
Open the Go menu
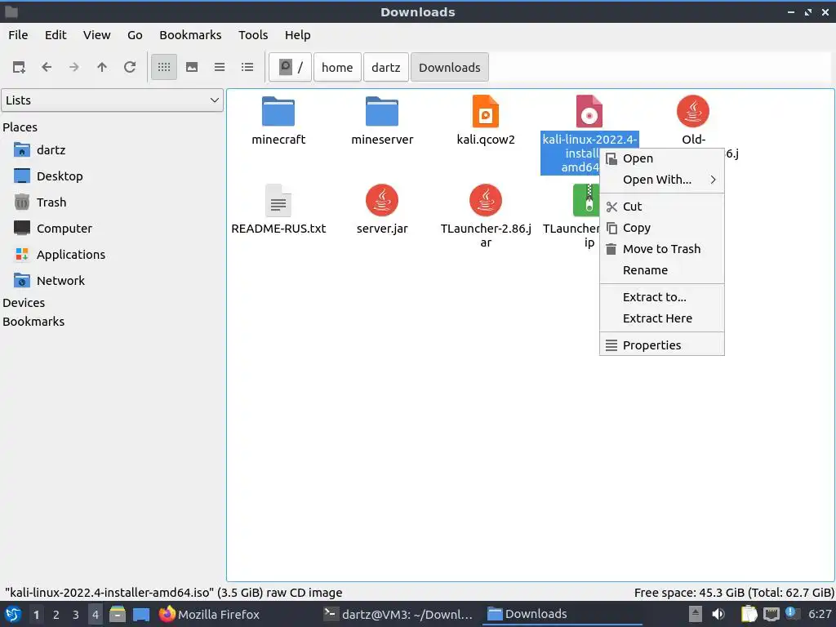[x=135, y=35]
